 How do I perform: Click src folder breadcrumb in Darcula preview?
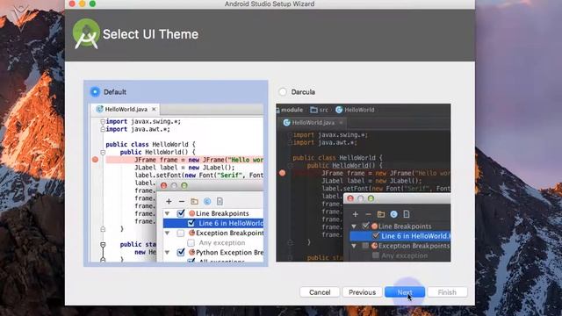coord(319,110)
